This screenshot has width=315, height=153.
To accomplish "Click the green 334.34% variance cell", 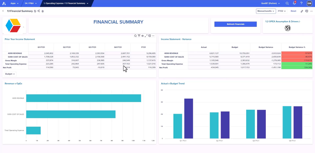I will click(x=297, y=68).
